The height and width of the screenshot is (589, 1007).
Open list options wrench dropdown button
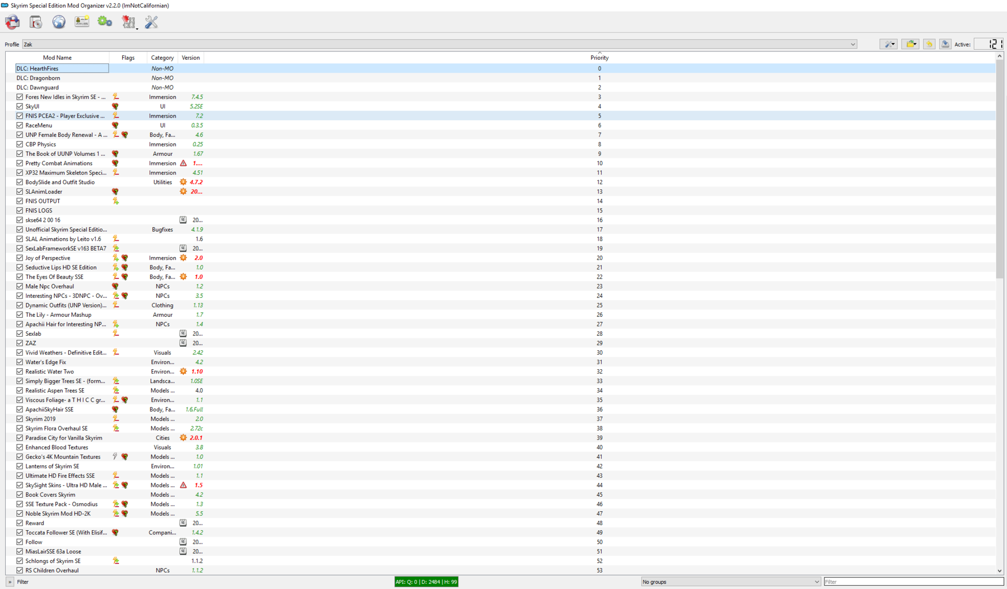(888, 44)
